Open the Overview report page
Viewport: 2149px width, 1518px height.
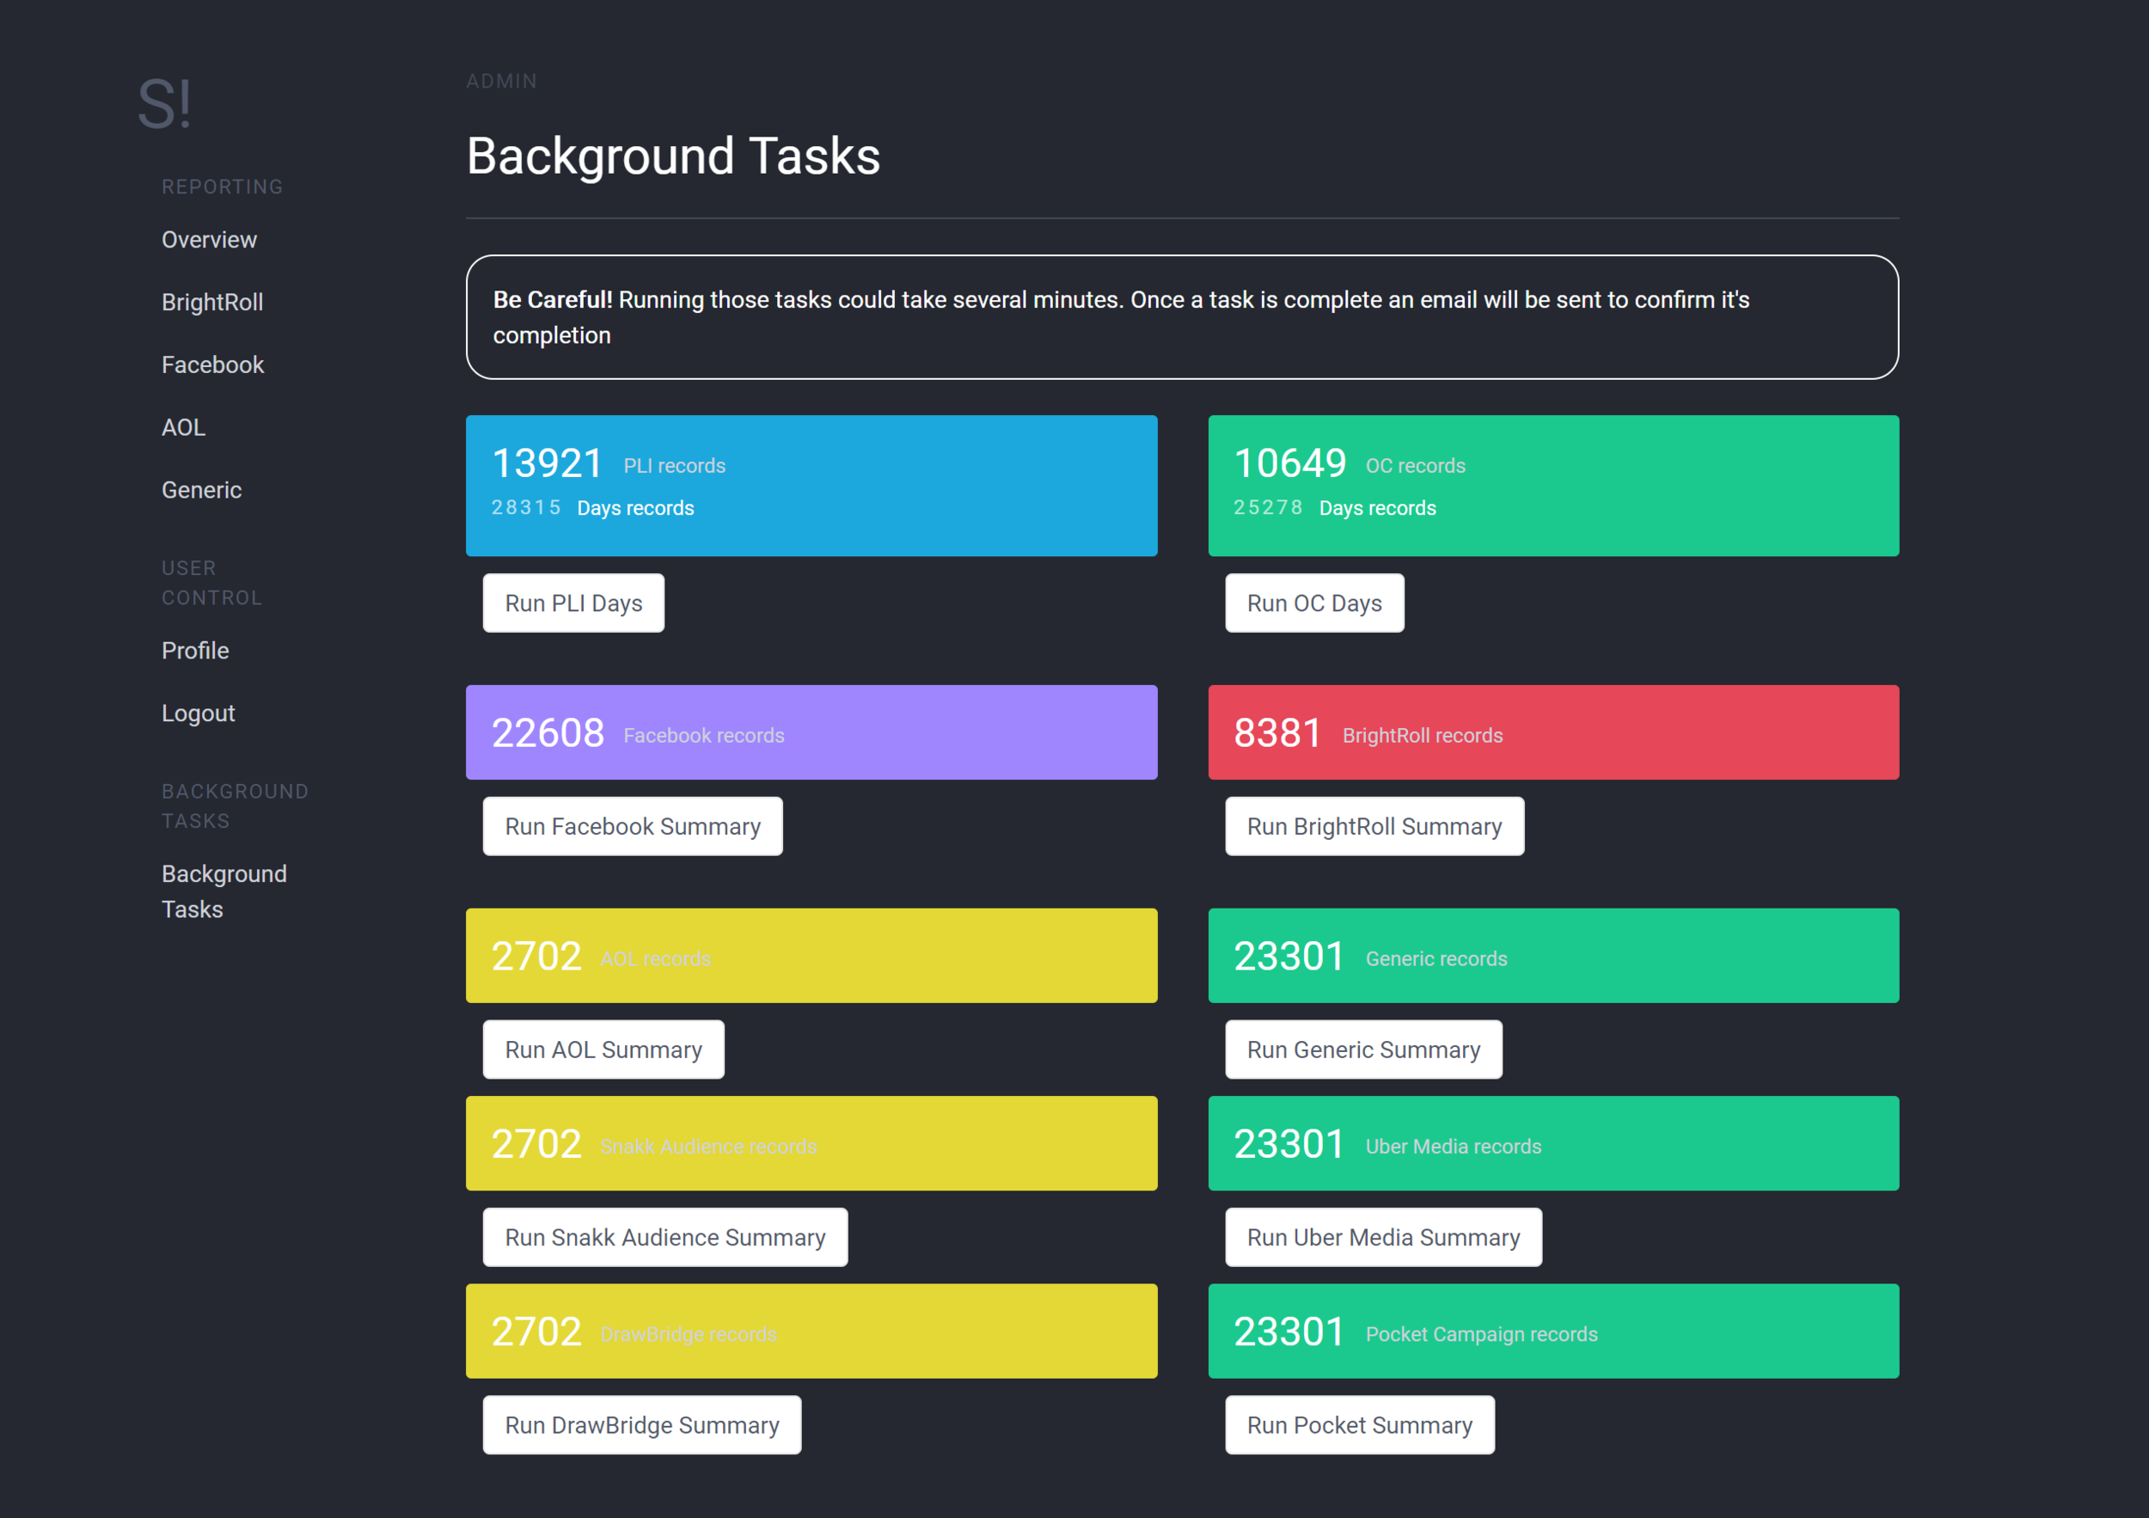pos(209,240)
